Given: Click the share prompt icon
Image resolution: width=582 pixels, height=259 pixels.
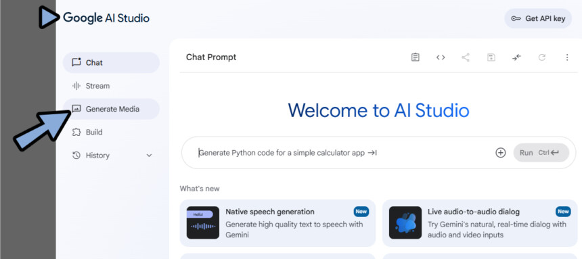Looking at the screenshot, I should pos(466,57).
